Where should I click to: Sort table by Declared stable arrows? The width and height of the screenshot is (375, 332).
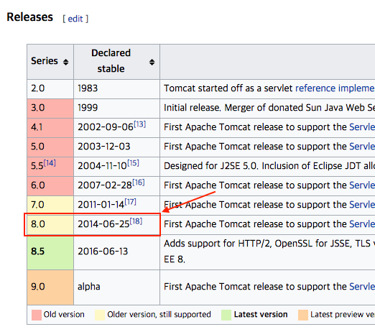tap(152, 63)
